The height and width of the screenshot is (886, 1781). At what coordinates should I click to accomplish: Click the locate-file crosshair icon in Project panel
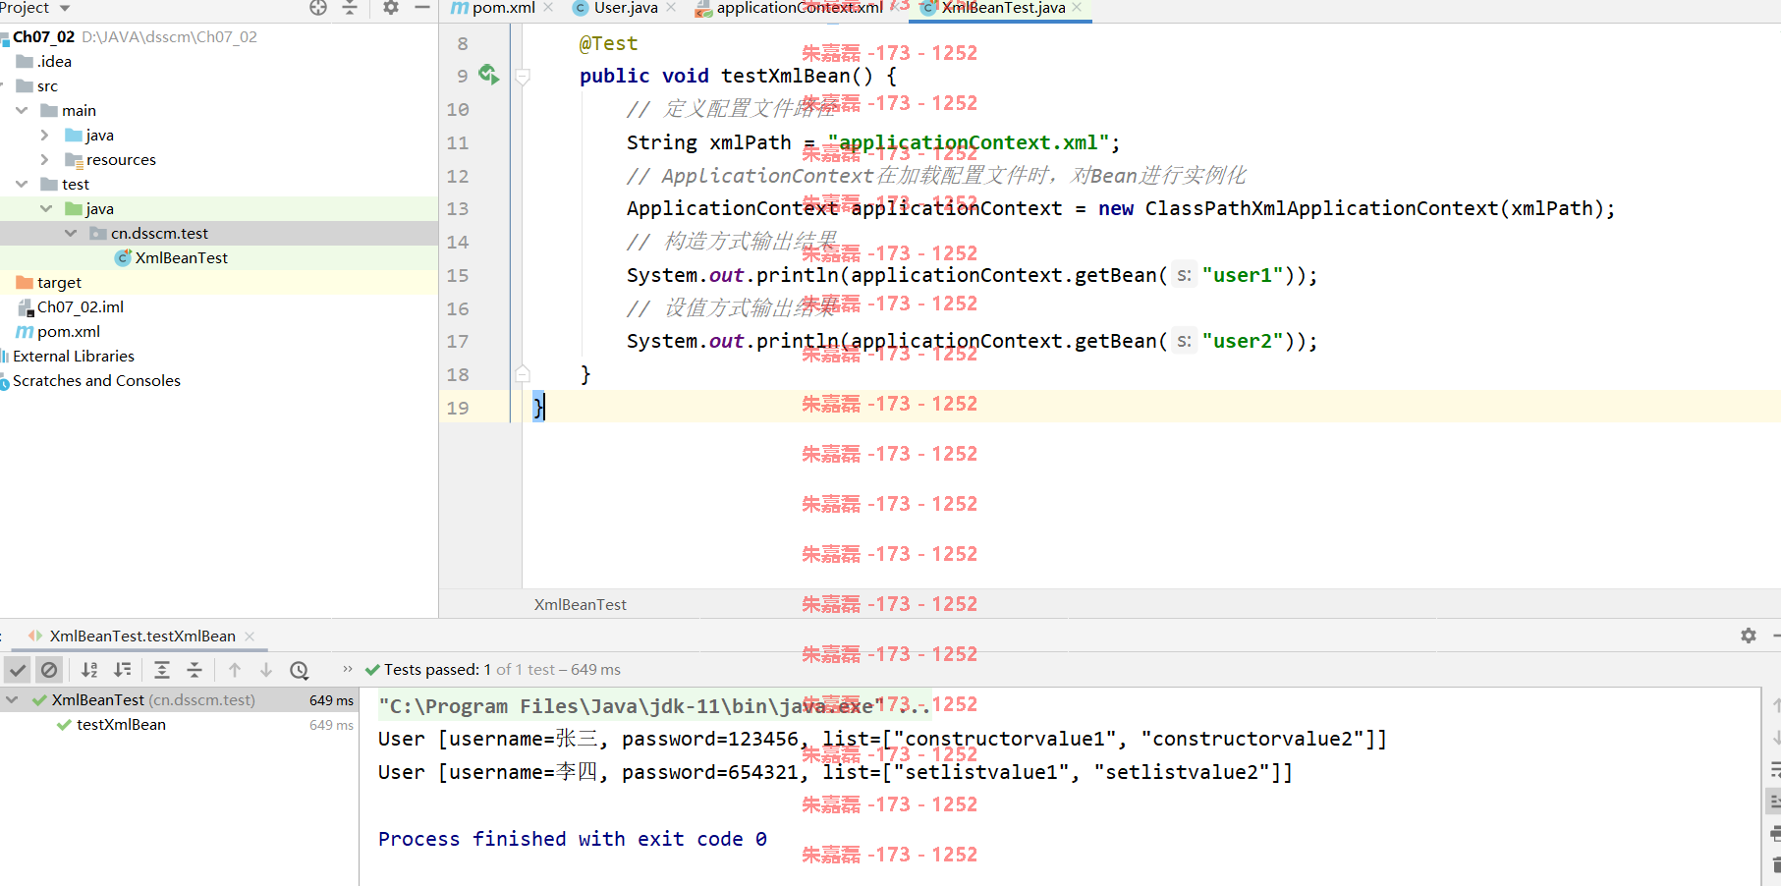[x=318, y=8]
